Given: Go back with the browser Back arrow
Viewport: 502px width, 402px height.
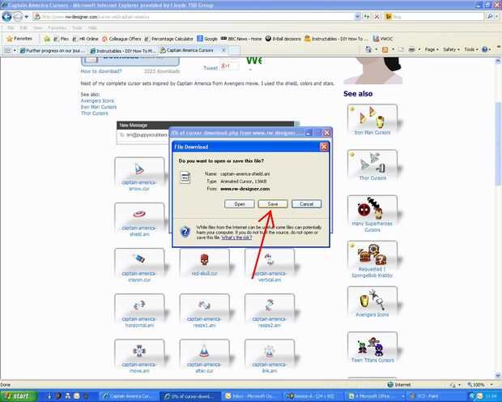Looking at the screenshot, I should [6, 16].
